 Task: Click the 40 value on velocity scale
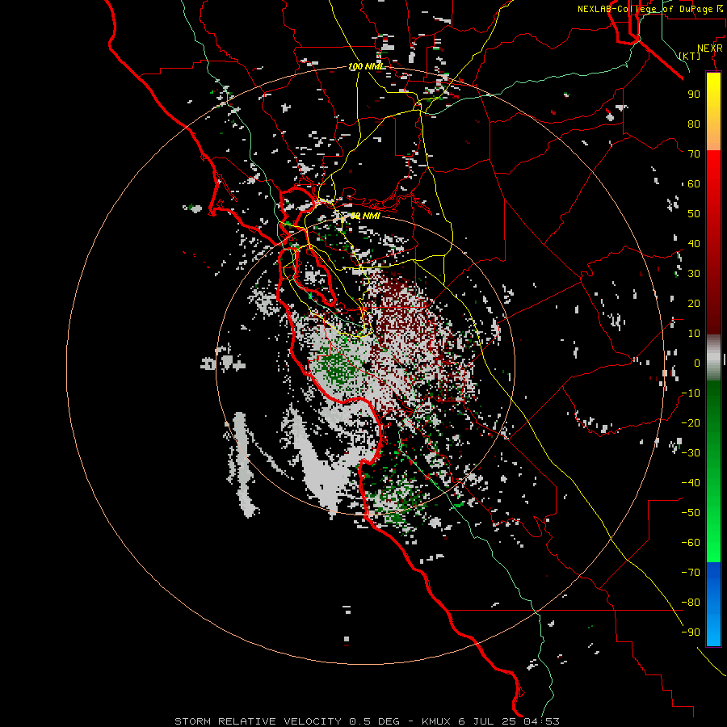coord(694,243)
